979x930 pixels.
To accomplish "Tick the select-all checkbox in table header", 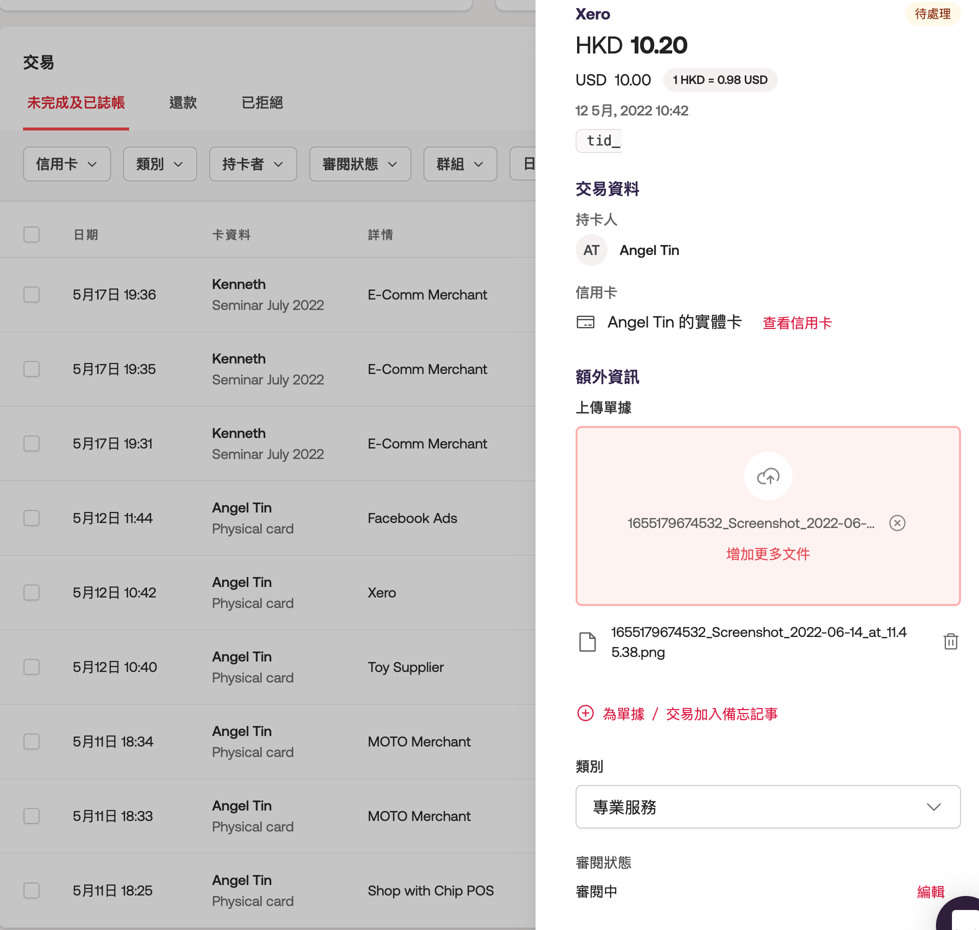I will pos(32,234).
